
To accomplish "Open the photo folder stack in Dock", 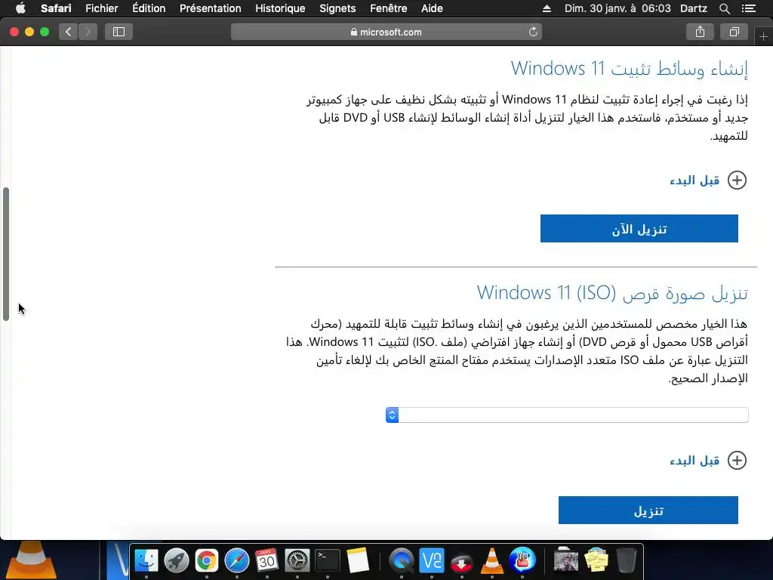I will tap(565, 560).
